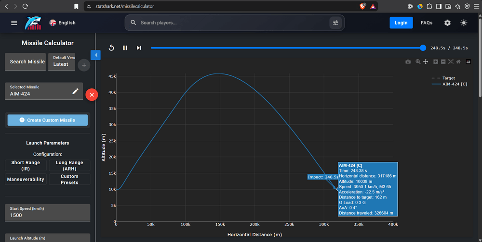Bookmark this page
Screen dimensions: 482x242
point(76,6)
